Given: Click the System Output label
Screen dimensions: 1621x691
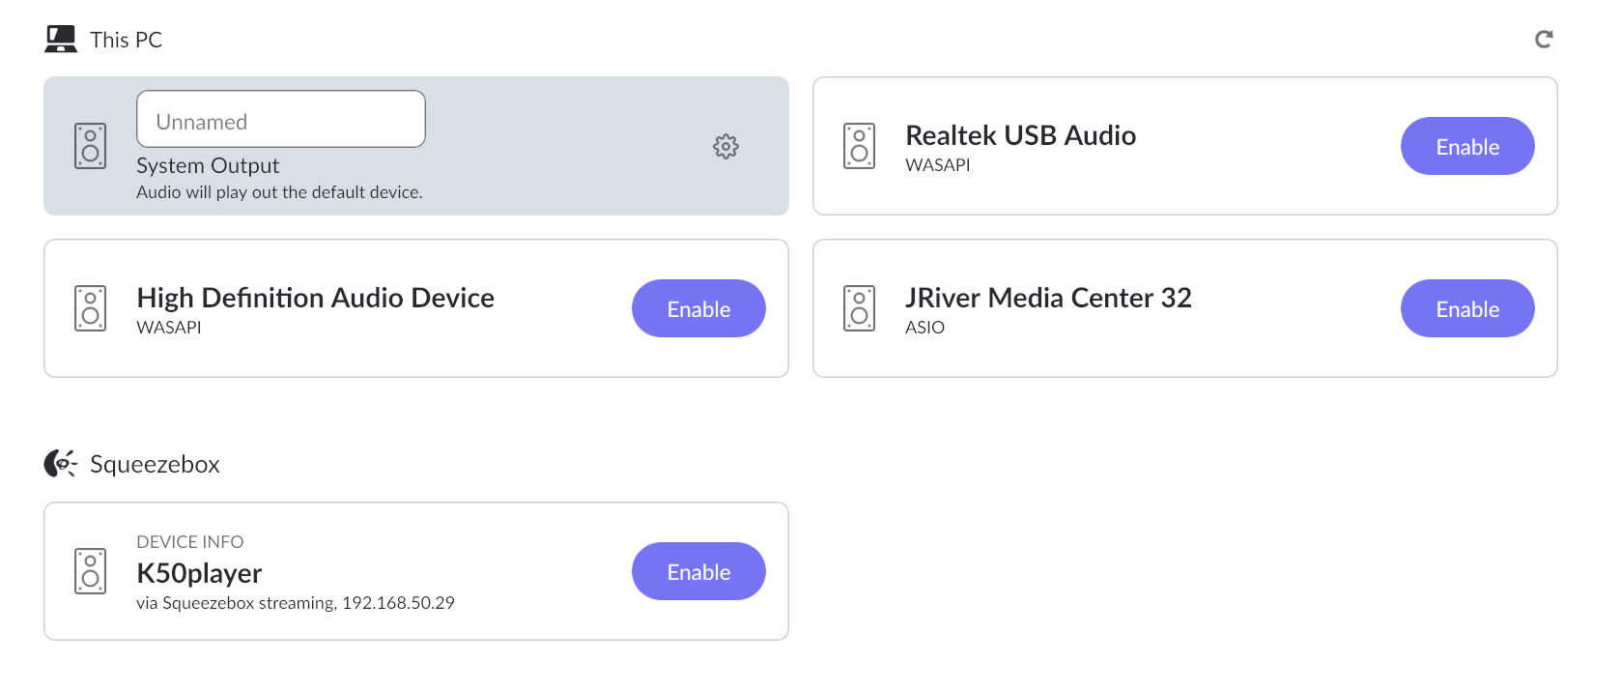Looking at the screenshot, I should (x=208, y=165).
